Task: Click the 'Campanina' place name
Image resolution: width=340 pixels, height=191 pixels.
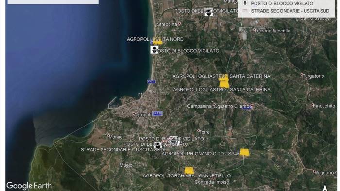Action: (199, 106)
